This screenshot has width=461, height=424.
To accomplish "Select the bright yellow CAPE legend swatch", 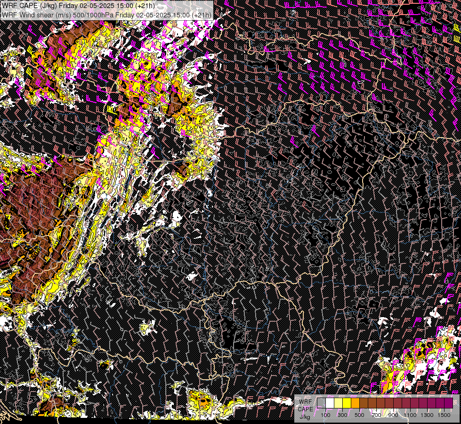I will 347,403.
